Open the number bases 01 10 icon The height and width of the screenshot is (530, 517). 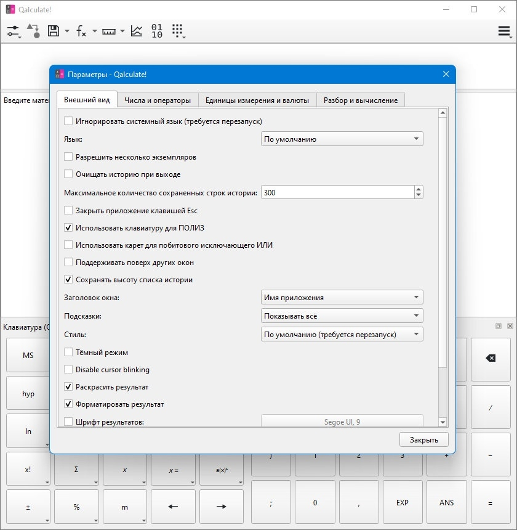pos(157,31)
